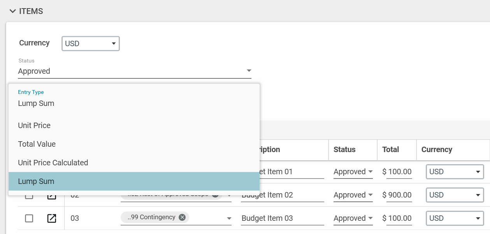The height and width of the screenshot is (234, 490).
Task: Remove the ..99 Contingency chip
Action: click(182, 217)
